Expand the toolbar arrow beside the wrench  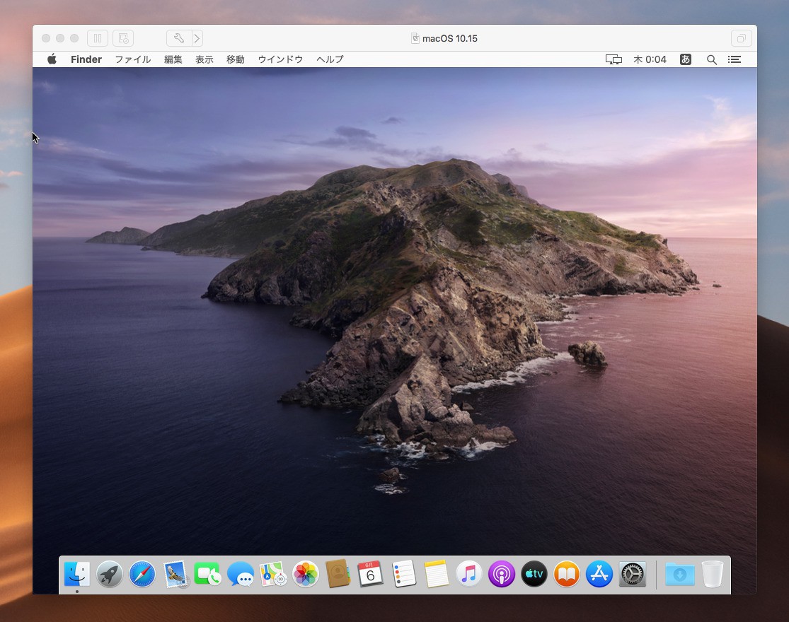(197, 38)
